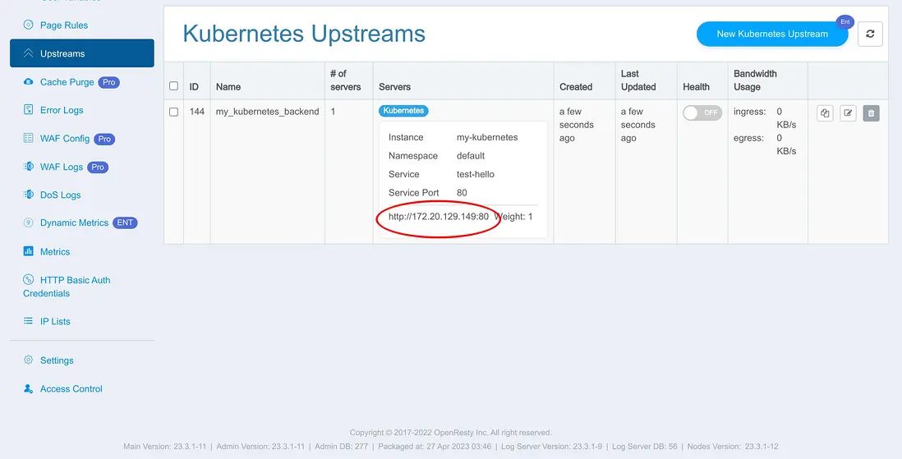Click the Cache Purge cloud icon
The image size is (902, 459).
tap(28, 81)
